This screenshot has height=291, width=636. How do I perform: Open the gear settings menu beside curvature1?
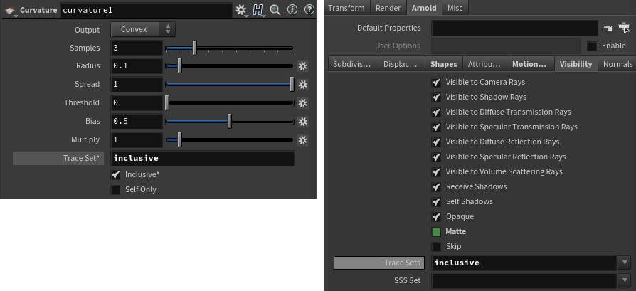[241, 10]
